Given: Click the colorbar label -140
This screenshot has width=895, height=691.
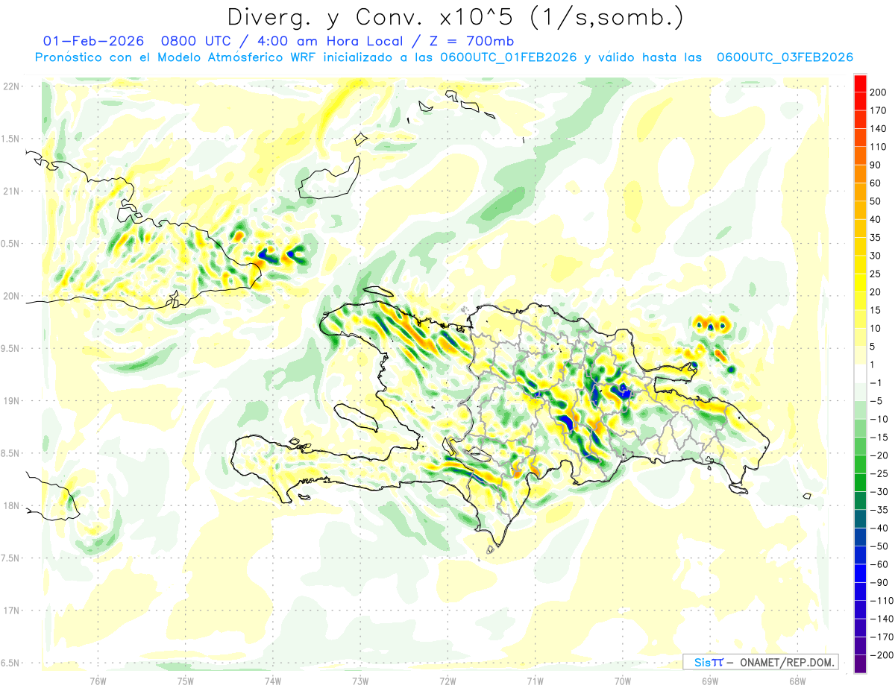Looking at the screenshot, I should [x=882, y=619].
